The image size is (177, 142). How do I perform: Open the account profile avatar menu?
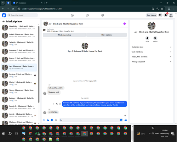pyautogui.click(x=171, y=15)
